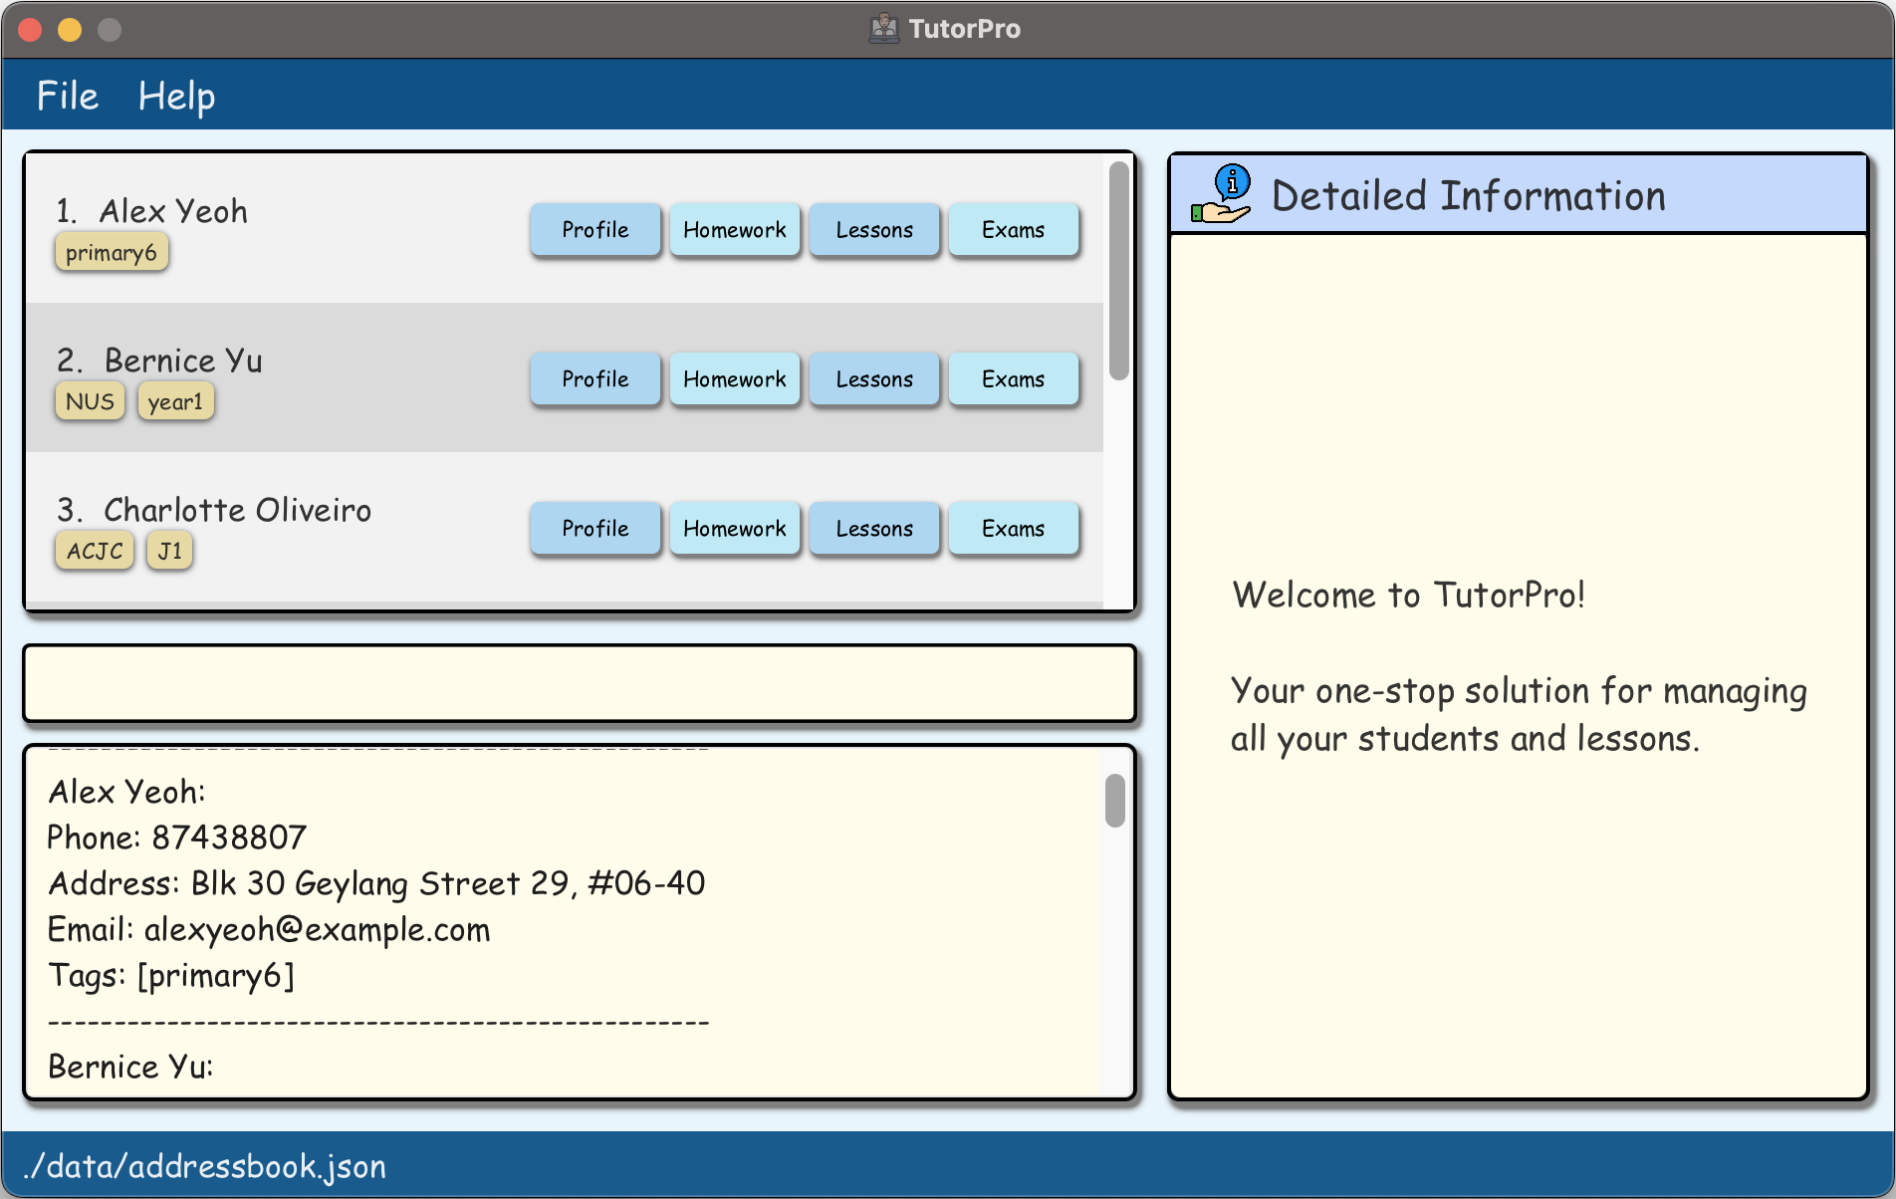View Charlotte Oliveiro's Homework
The width and height of the screenshot is (1896, 1199).
pos(735,529)
